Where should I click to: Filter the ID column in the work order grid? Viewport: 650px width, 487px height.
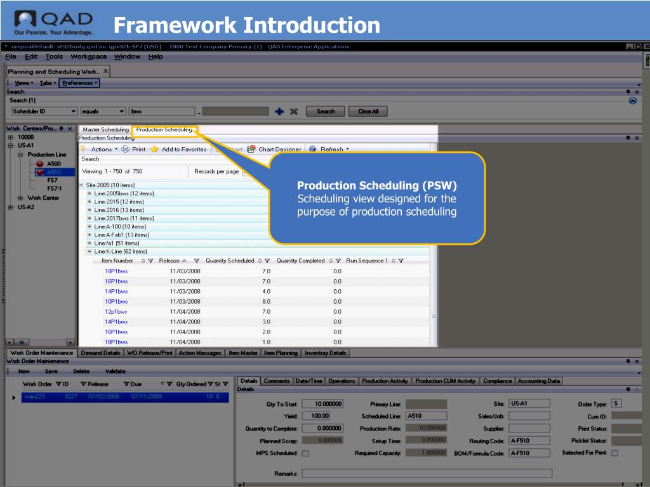point(83,384)
